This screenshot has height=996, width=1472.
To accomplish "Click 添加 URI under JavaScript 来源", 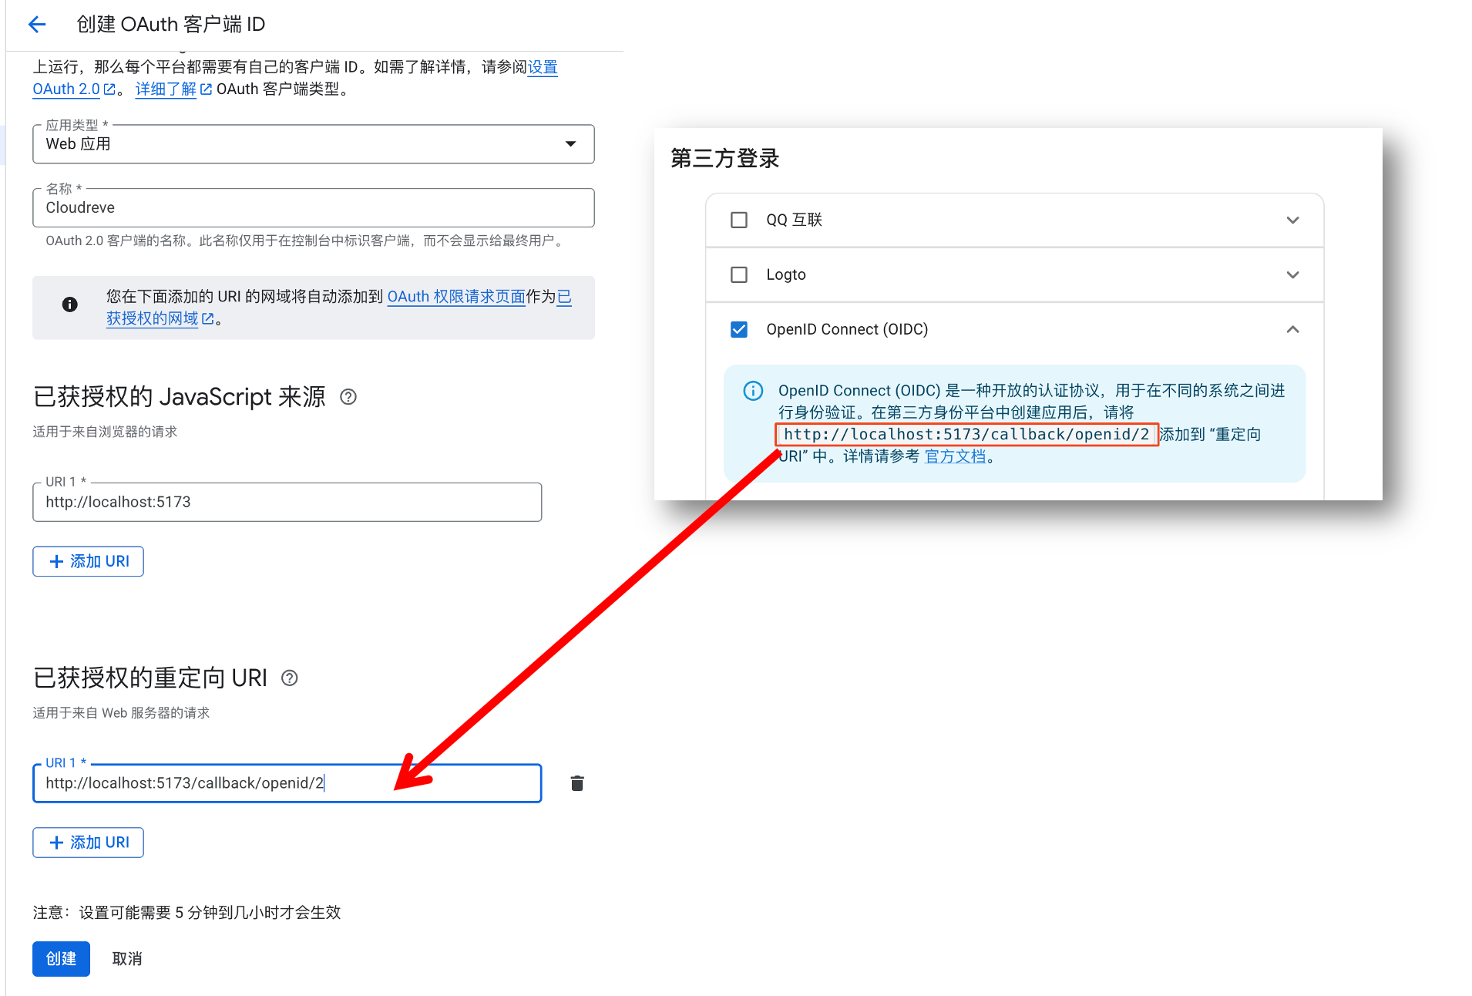I will click(88, 561).
